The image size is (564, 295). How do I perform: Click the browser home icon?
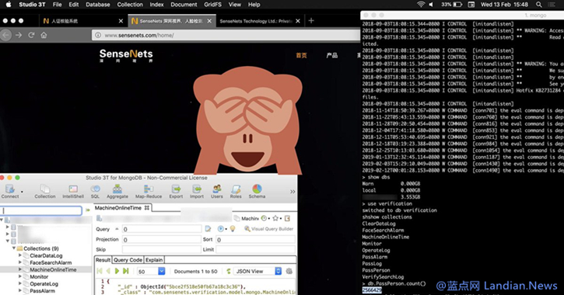coord(44,35)
